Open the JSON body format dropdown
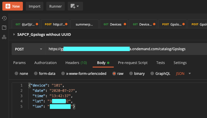 pos(184,73)
